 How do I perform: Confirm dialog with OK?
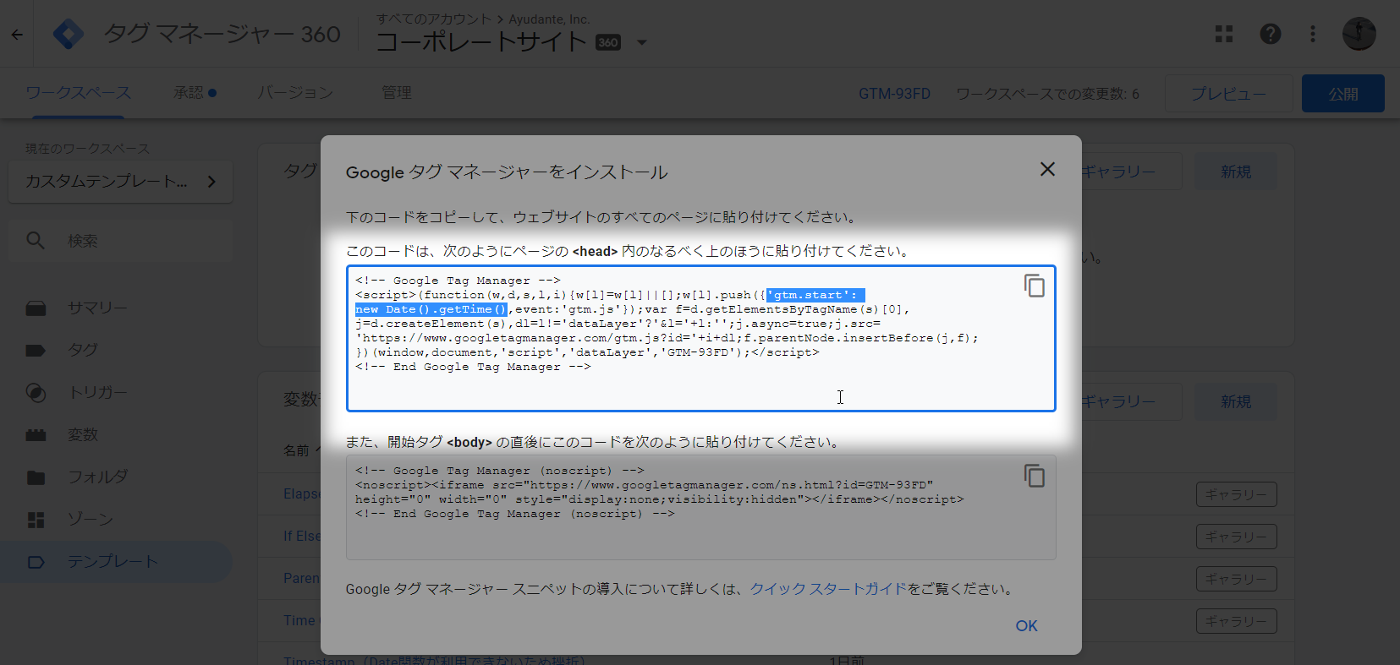(1026, 626)
